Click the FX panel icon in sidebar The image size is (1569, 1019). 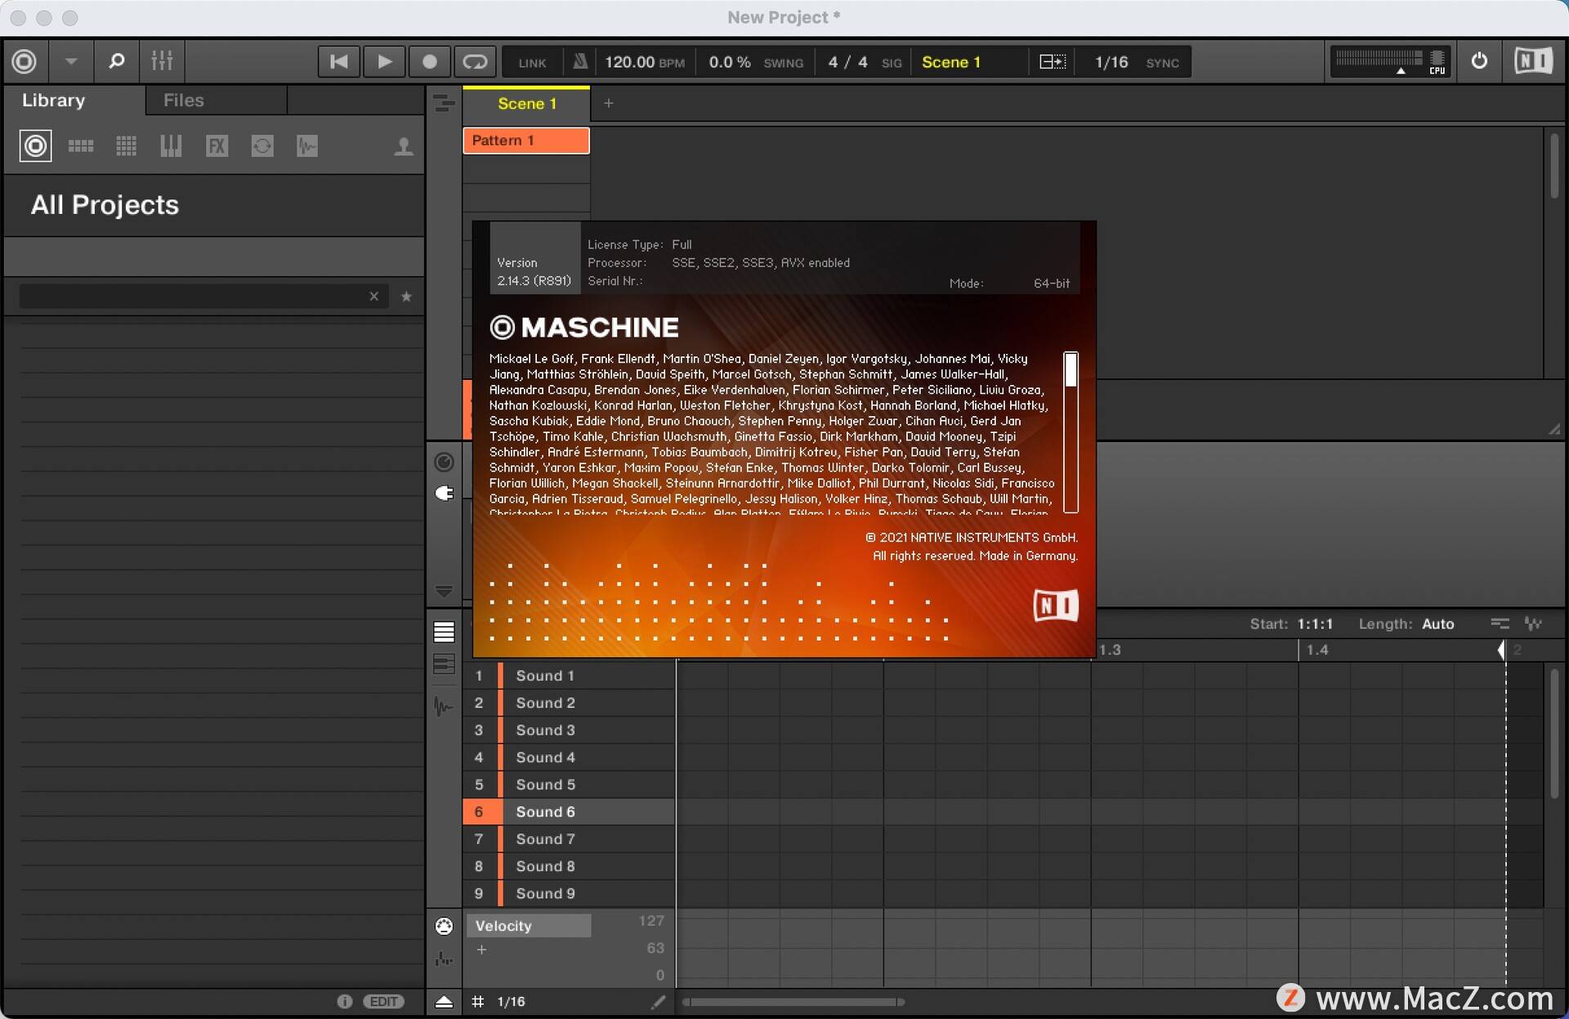tap(214, 144)
